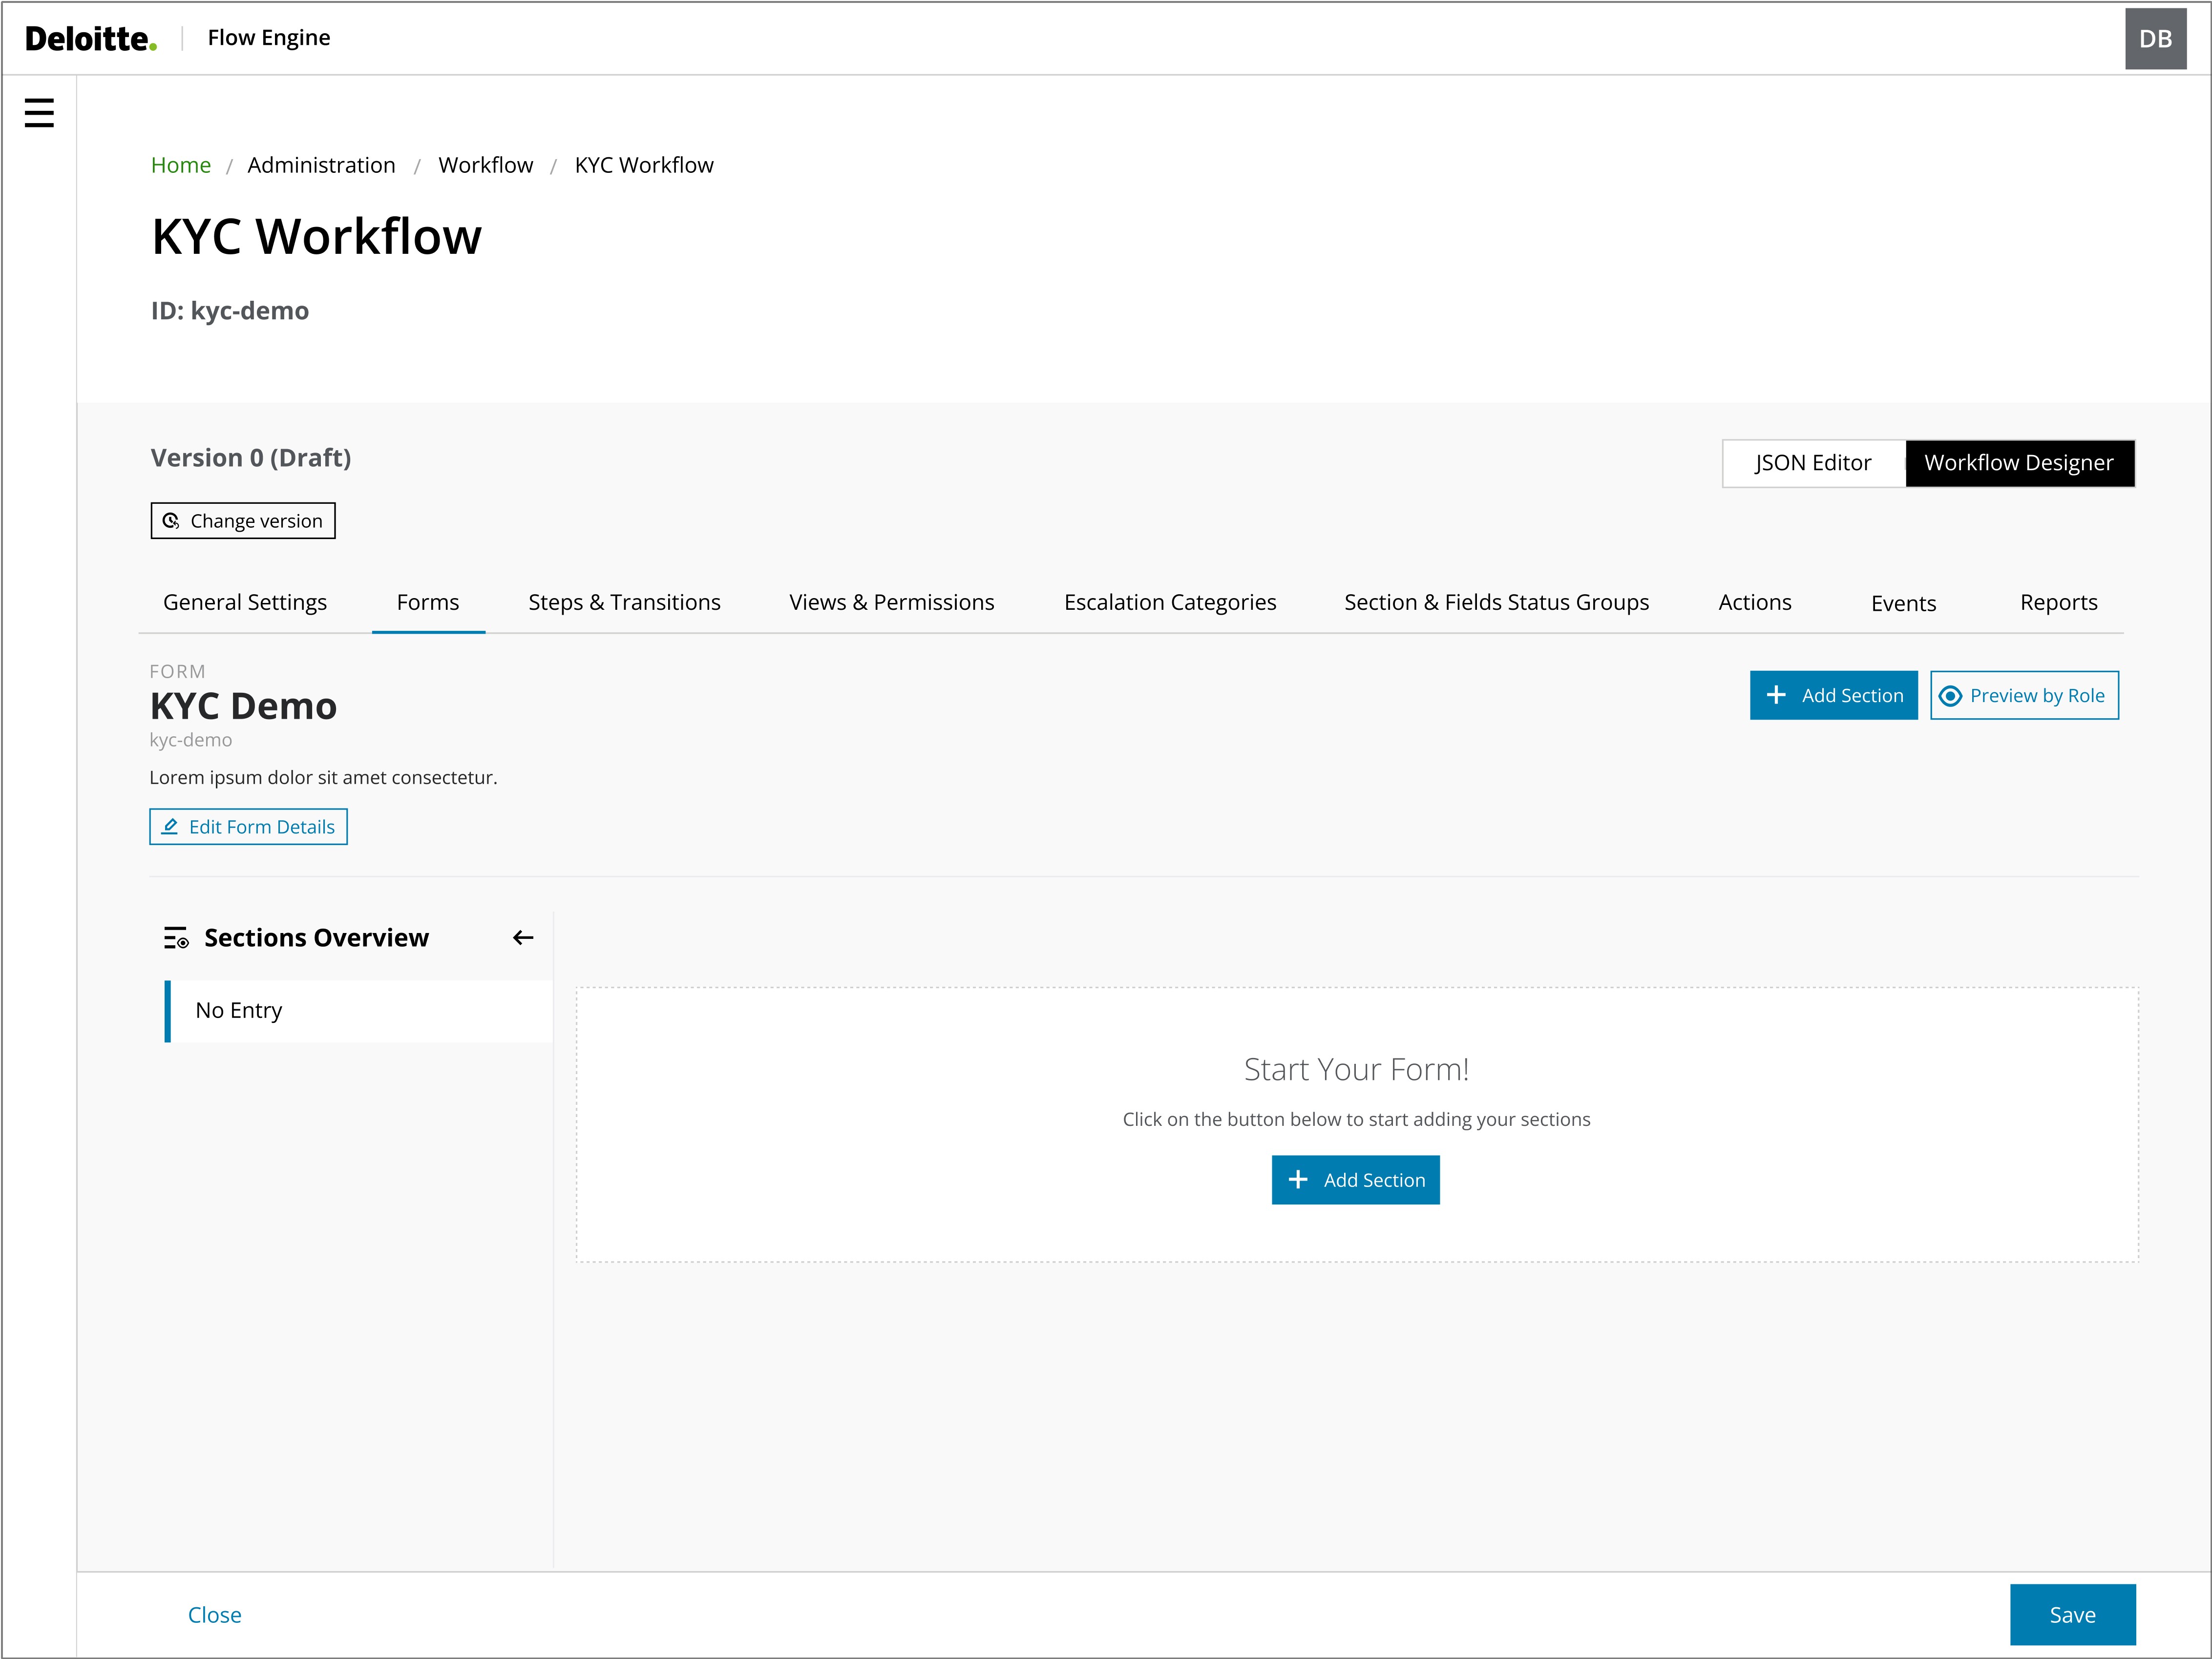Navigate to Workflow breadcrumb

point(485,165)
